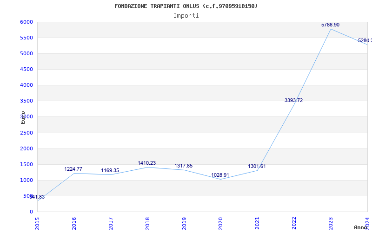This screenshot has height=232, width=372.
Task: Click the Anno x-axis title
Action: [x=361, y=227]
